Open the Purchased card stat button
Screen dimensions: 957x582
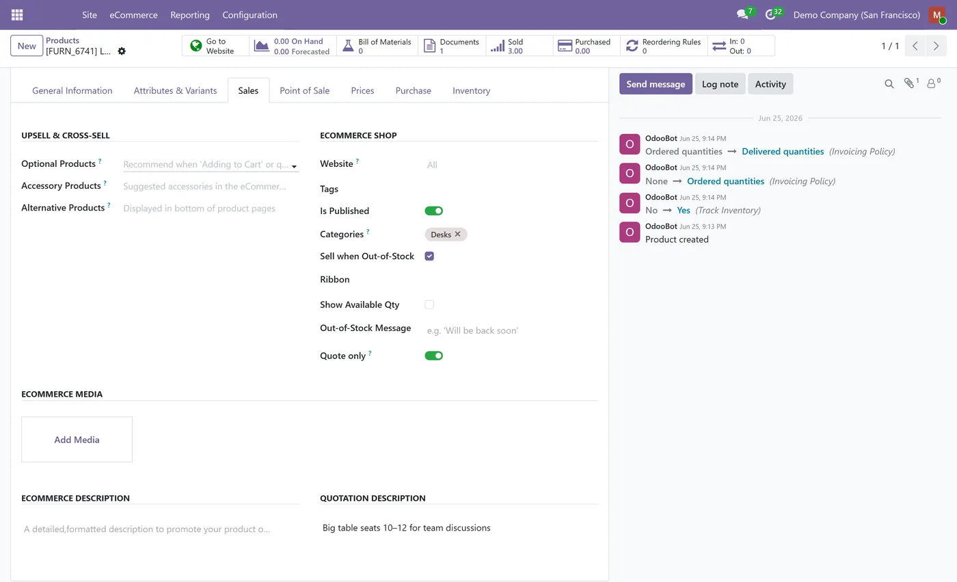click(587, 46)
